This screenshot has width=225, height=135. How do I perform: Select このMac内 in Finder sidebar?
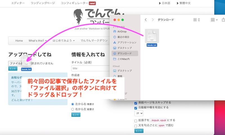[123, 59]
